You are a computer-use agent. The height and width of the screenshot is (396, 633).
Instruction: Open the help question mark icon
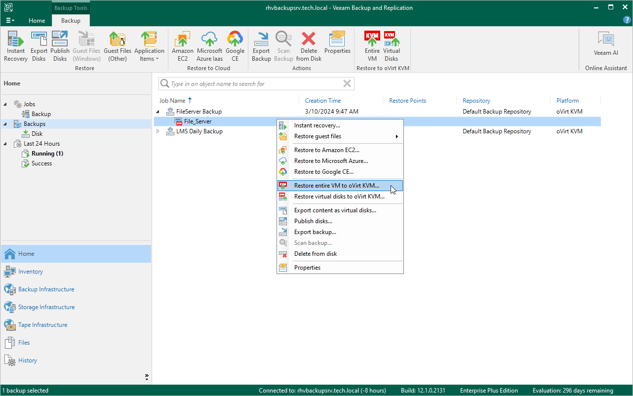627,20
